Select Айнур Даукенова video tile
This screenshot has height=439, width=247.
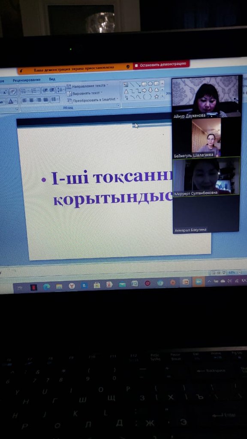click(206, 97)
